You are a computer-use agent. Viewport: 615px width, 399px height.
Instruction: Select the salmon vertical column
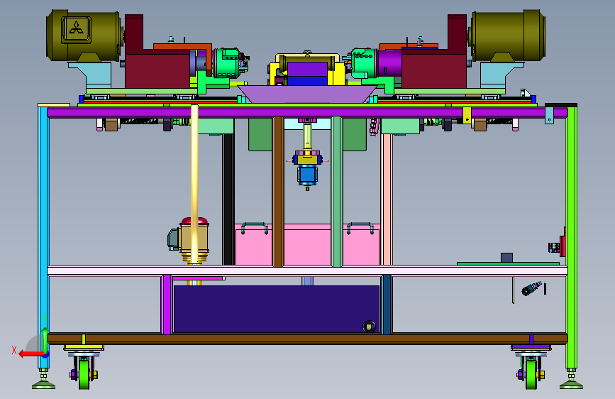[x=387, y=199]
